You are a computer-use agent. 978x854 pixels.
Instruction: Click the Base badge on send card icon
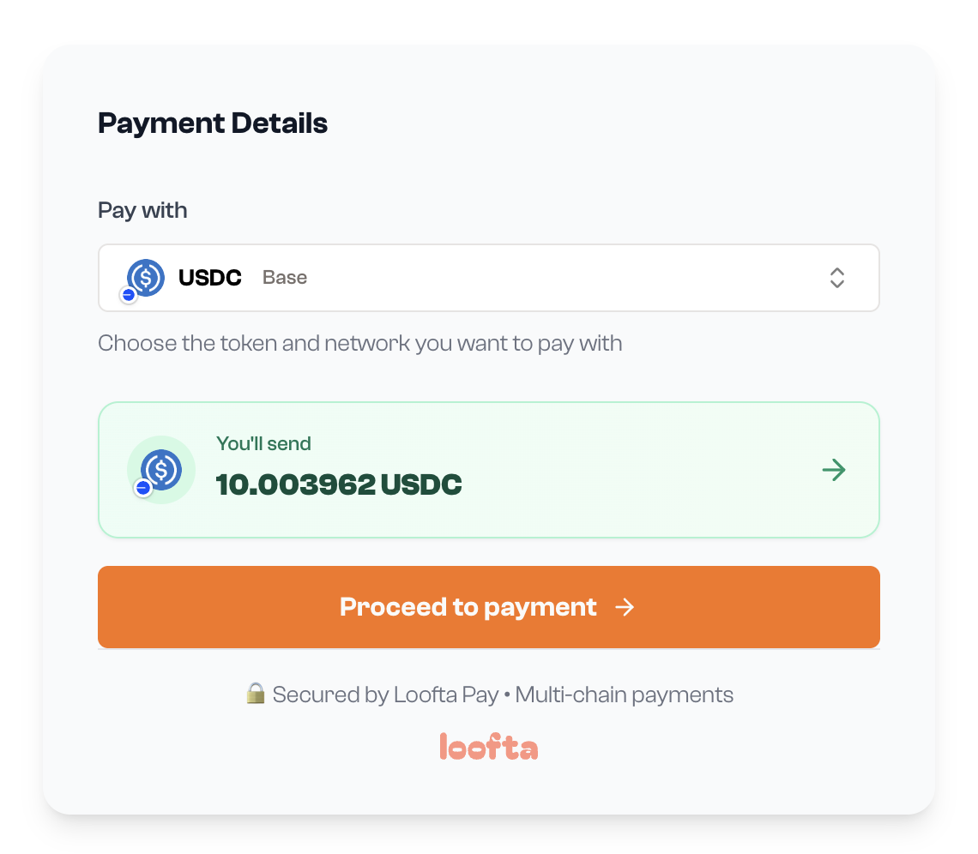tap(143, 488)
